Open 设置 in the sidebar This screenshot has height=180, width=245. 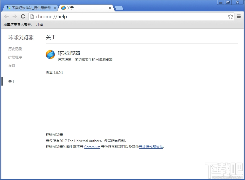tap(12, 66)
